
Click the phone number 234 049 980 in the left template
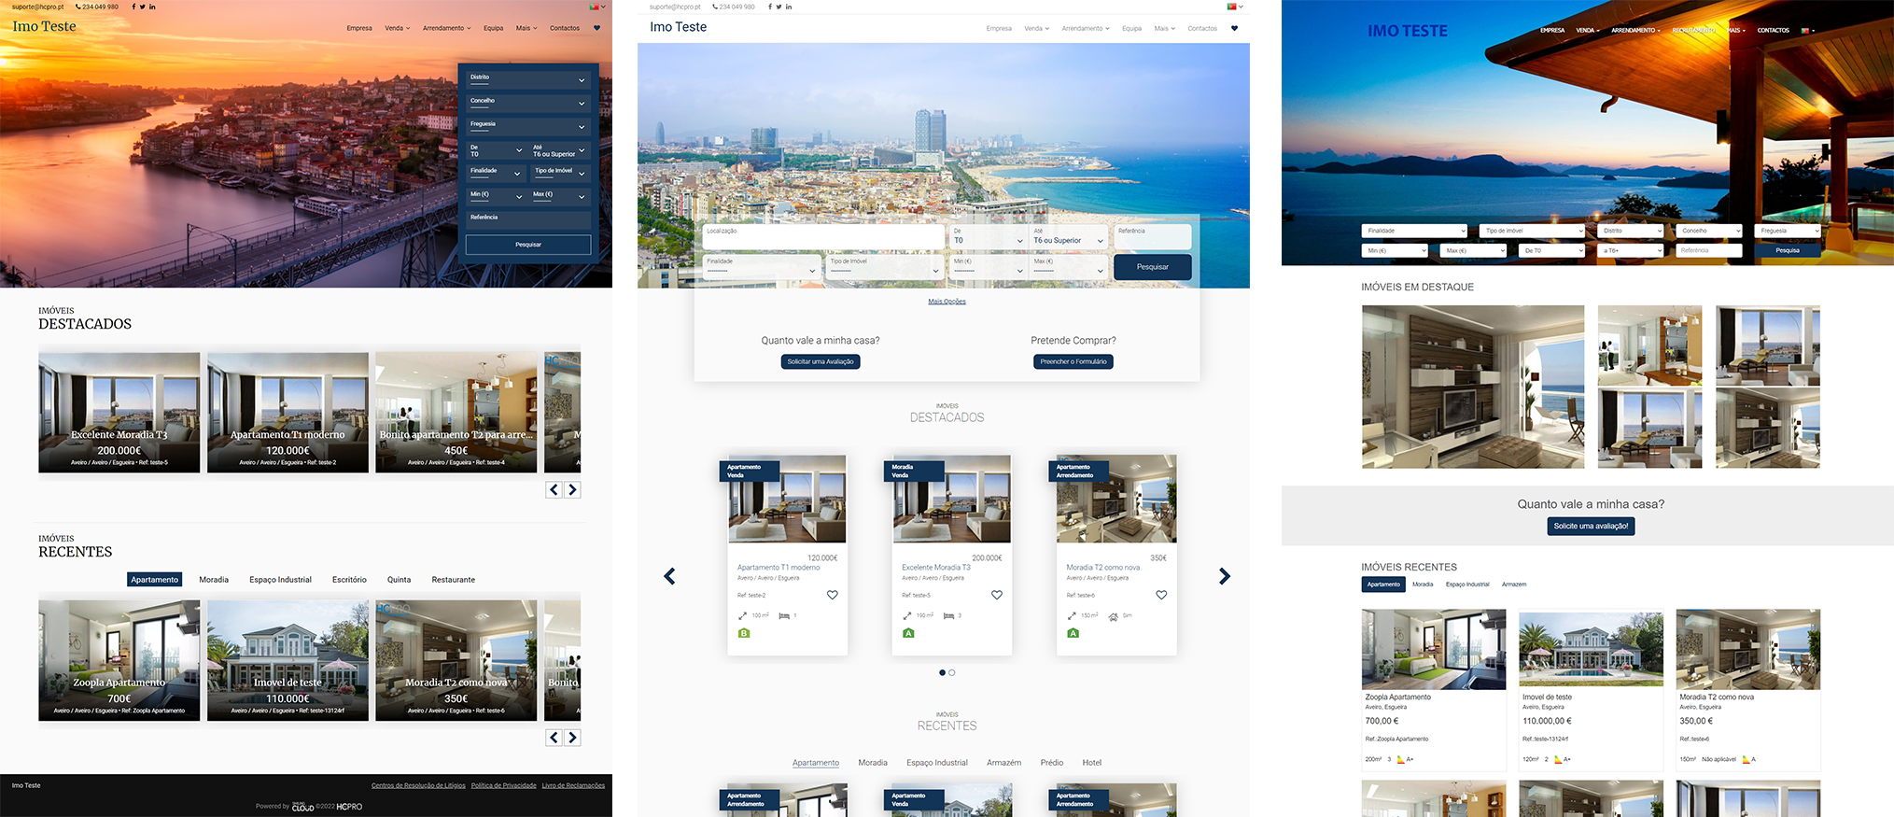[97, 7]
